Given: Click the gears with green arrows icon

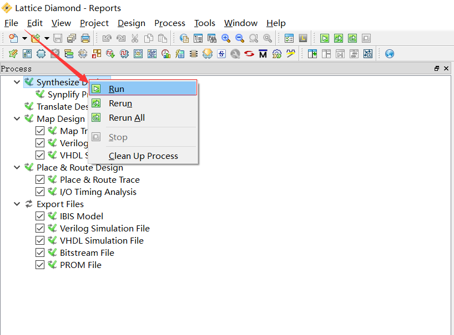Looking at the screenshot, I should coord(277,54).
